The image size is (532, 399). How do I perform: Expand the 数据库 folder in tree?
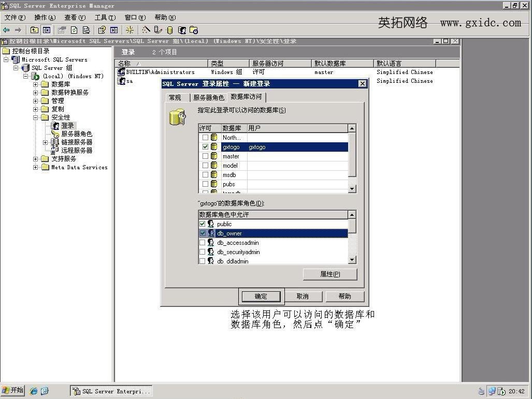click(36, 84)
